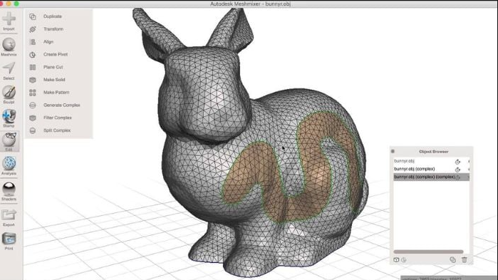498x280 pixels.
Task: Click the vertices and triangles status text
Action: 431,279
